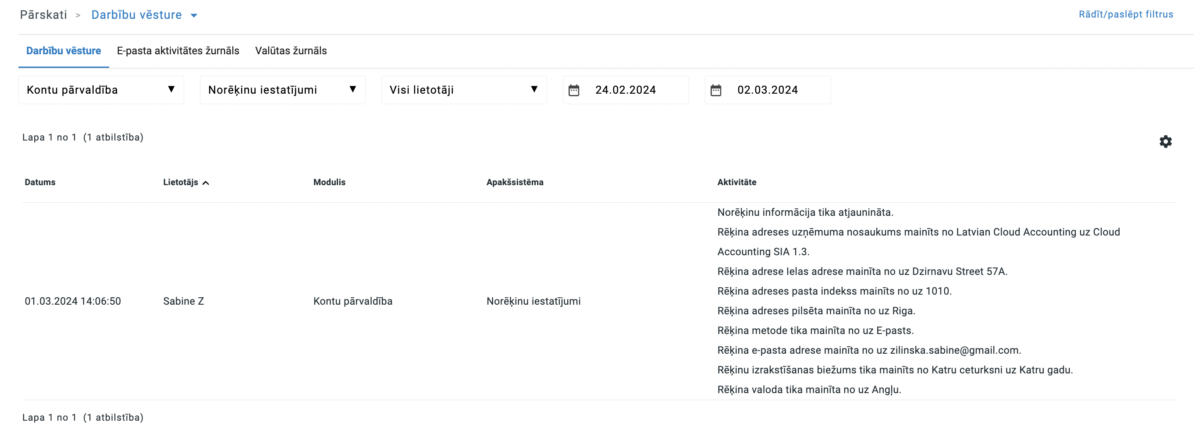Click the invoicing frequency Katru gadu line

click(895, 370)
